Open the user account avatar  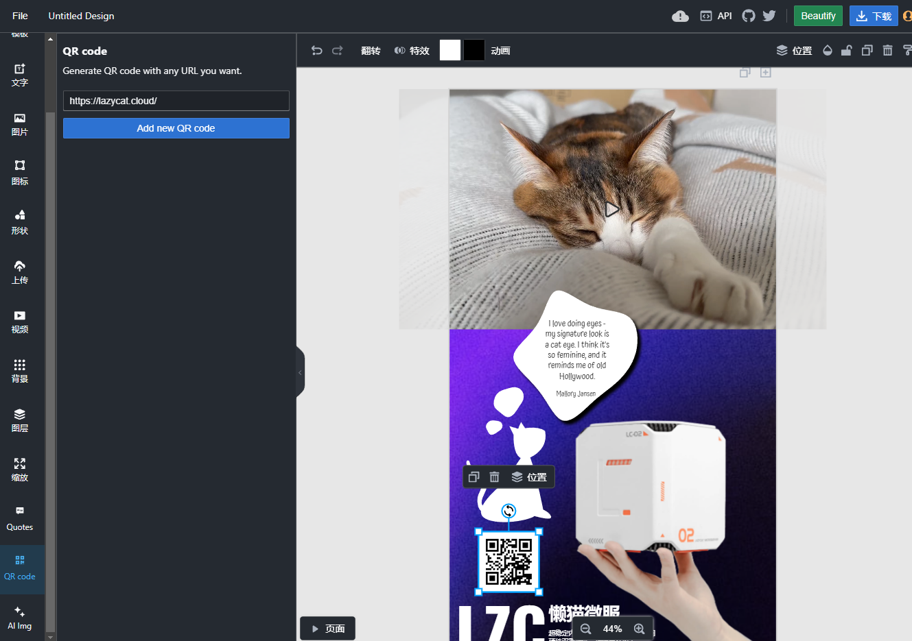[908, 16]
